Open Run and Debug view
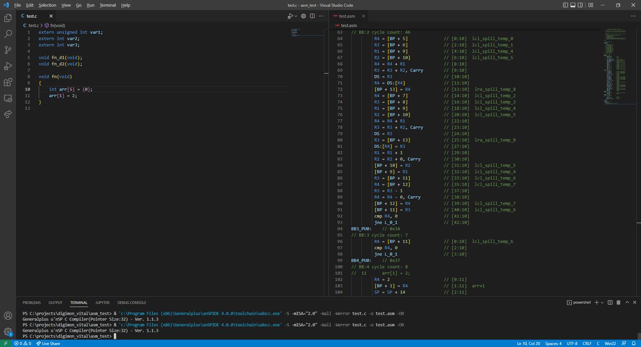641x347 pixels. pyautogui.click(x=8, y=66)
